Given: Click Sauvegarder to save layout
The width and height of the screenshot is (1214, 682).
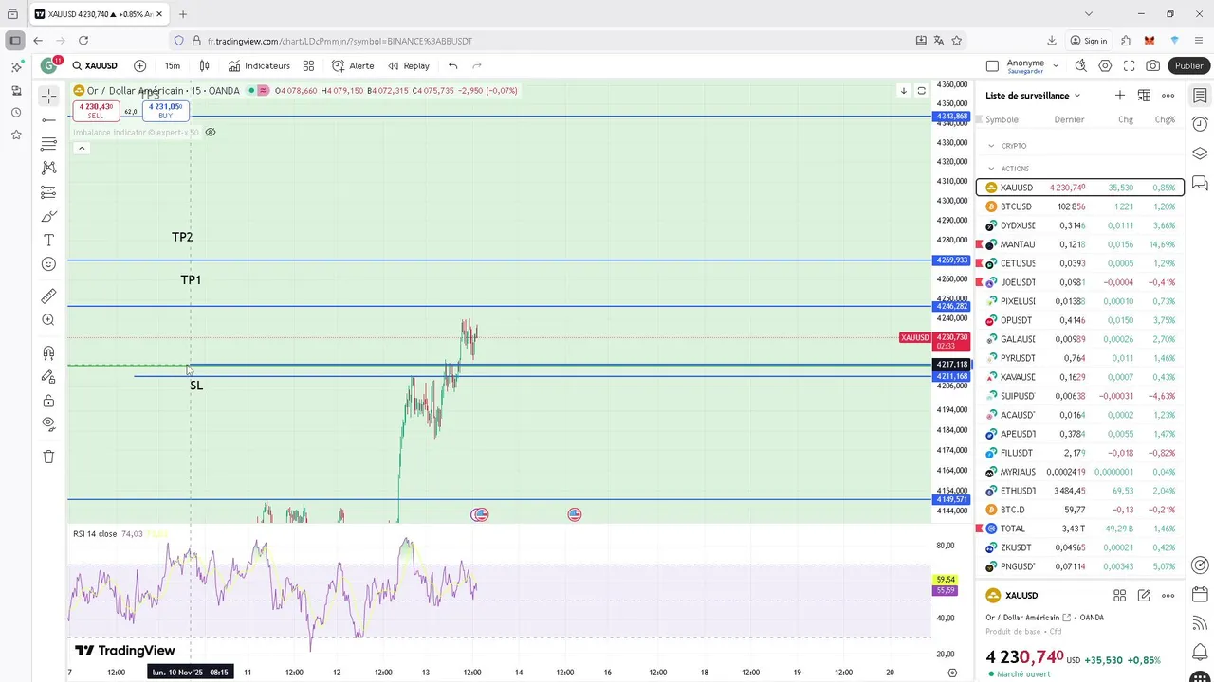Looking at the screenshot, I should click(1025, 71).
